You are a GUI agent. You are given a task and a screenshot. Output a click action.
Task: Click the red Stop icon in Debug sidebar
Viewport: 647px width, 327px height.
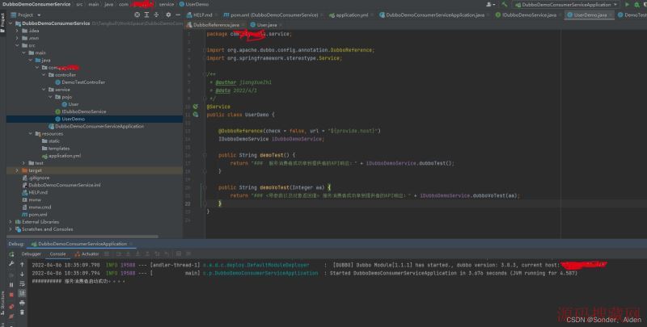click(x=11, y=295)
